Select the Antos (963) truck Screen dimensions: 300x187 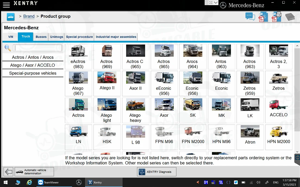[x=221, y=56]
